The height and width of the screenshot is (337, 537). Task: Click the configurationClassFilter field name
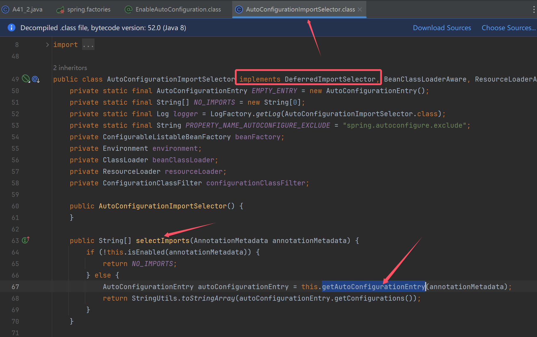click(256, 183)
